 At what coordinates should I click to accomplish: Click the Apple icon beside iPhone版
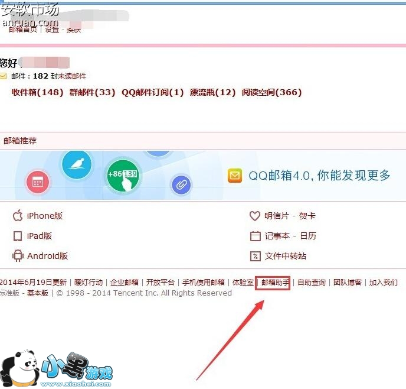coord(18,216)
